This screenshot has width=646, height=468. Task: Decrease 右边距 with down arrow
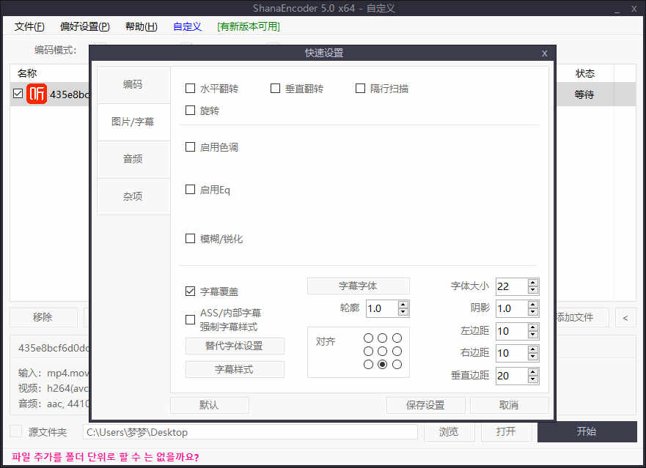(533, 357)
